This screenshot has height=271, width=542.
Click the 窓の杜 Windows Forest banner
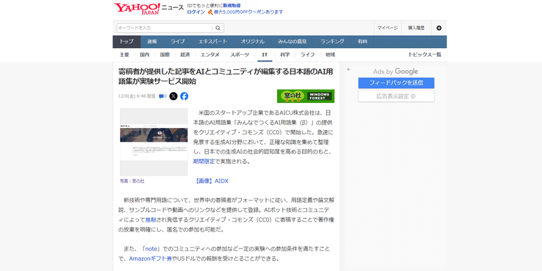(306, 96)
